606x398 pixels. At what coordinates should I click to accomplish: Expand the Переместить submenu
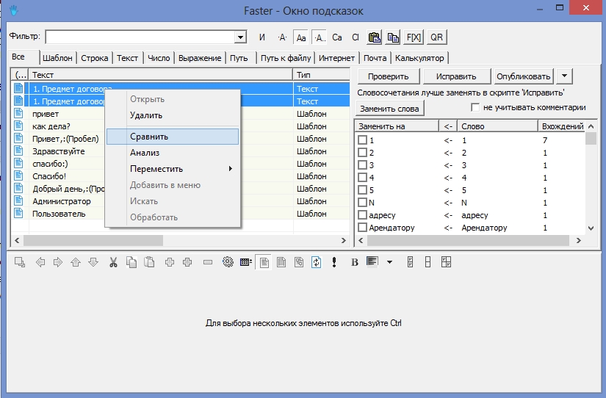tap(173, 169)
